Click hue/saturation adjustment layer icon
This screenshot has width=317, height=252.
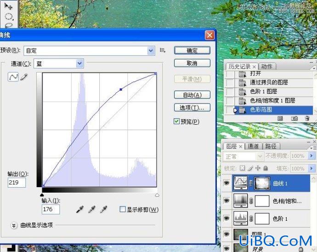240,200
